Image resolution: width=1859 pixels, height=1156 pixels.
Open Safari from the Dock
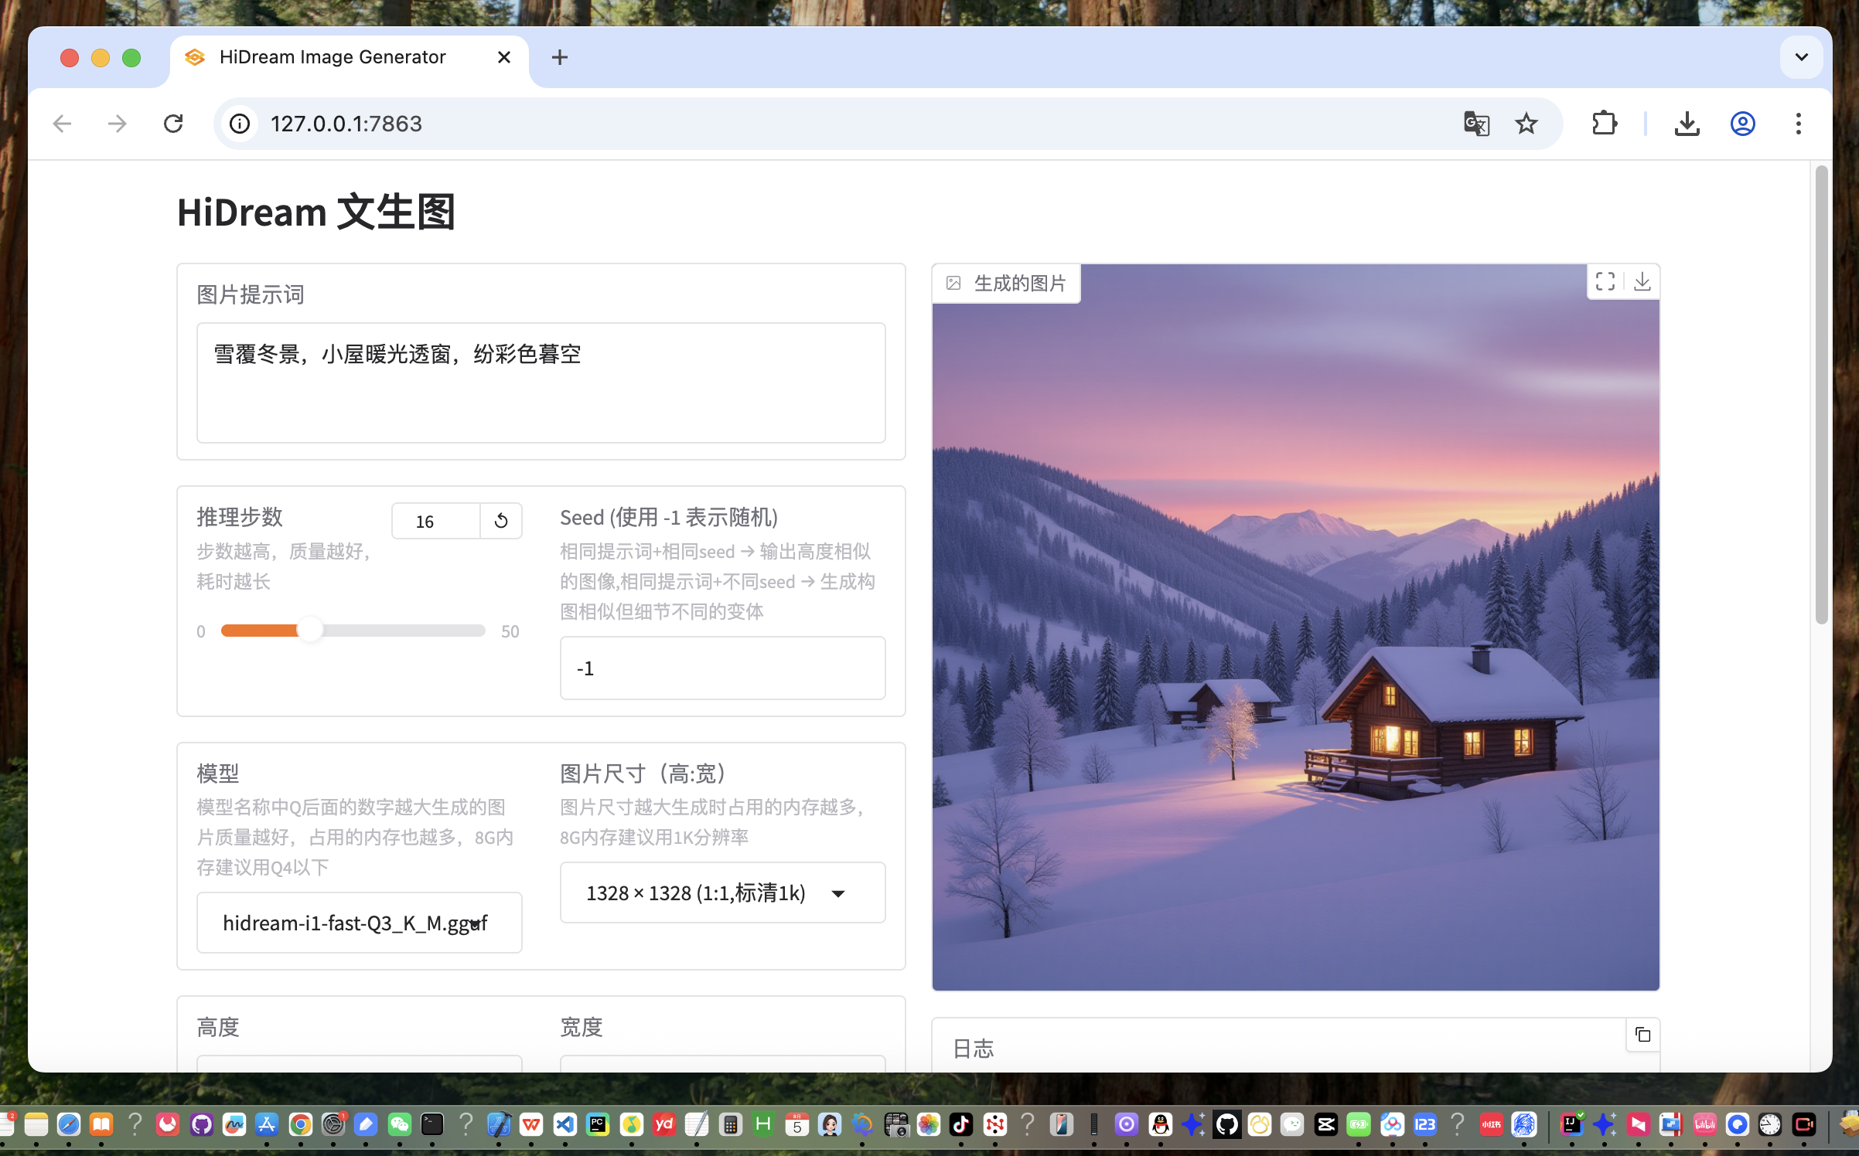tap(68, 1124)
